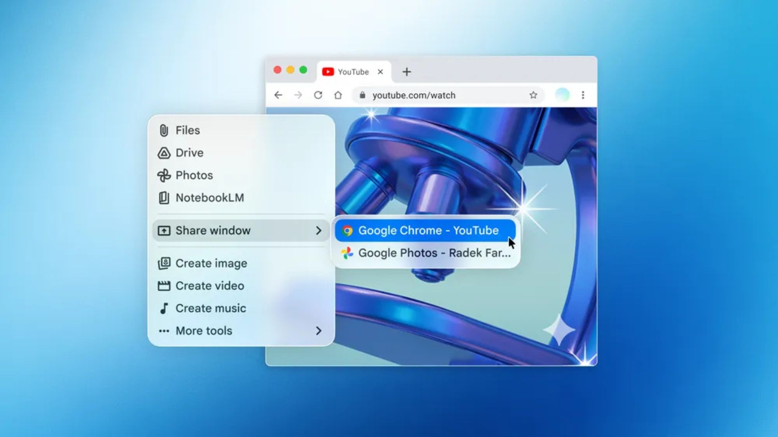Click the browser back arrow
The image size is (778, 437).
point(278,95)
